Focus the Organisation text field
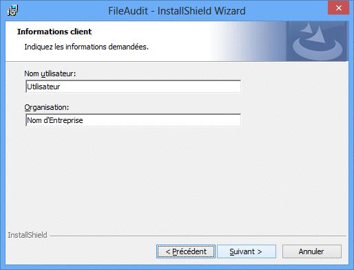Image resolution: width=354 pixels, height=270 pixels. pos(133,120)
